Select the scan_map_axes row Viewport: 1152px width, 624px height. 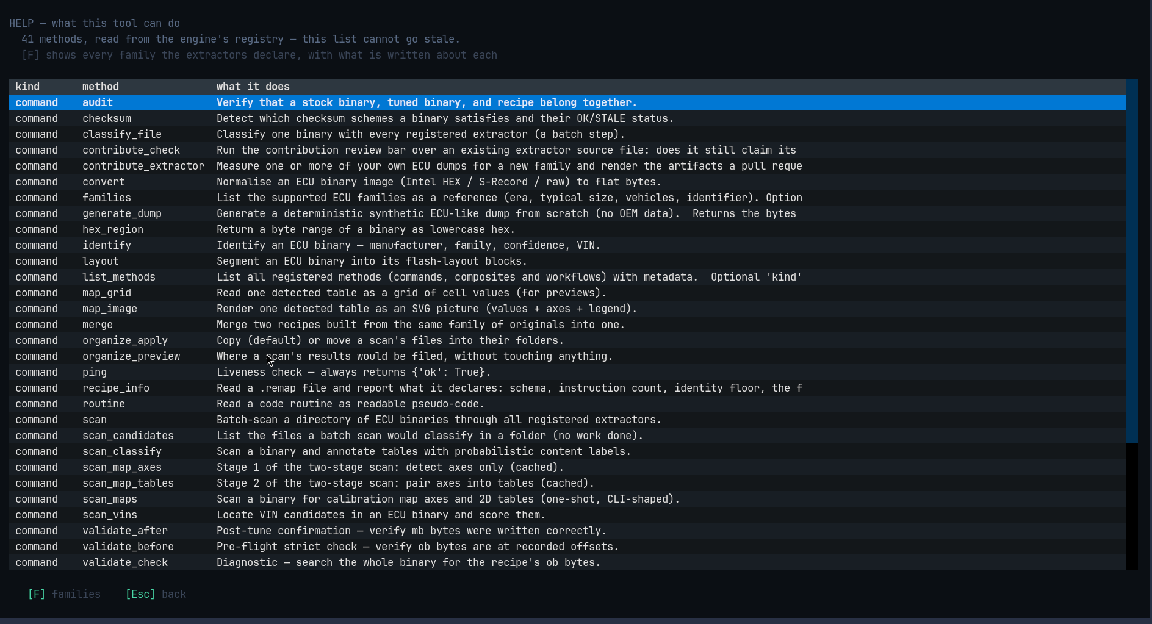[567, 467]
